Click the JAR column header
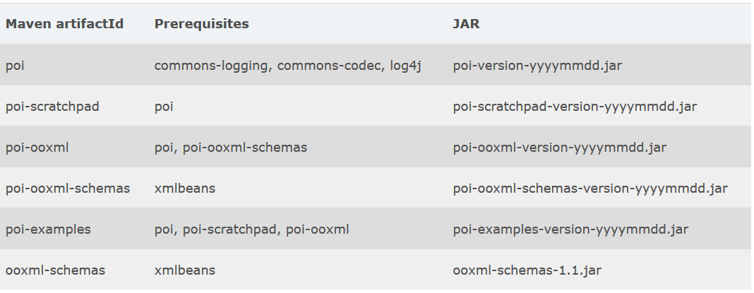This screenshot has height=293, width=754. tap(466, 24)
